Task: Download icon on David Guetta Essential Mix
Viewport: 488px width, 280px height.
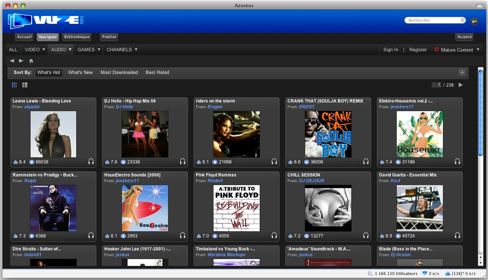Action: tap(398, 236)
